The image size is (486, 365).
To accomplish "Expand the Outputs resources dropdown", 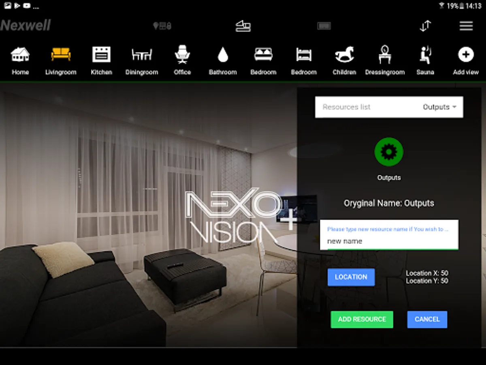I will pos(439,107).
